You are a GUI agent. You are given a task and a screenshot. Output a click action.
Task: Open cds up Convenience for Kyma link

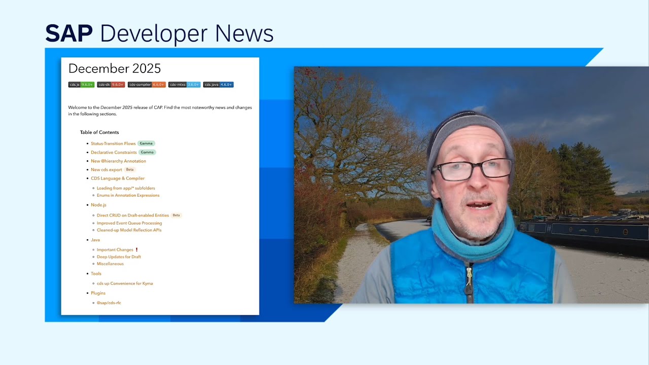point(125,283)
